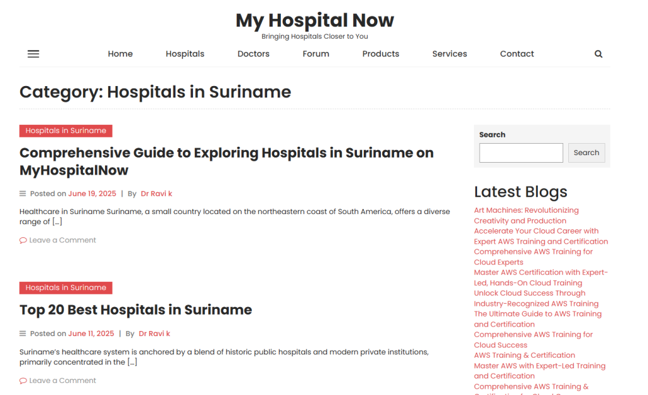Open Top 20 Best Hospitals in Suriname
This screenshot has width=648, height=395.
coord(135,310)
